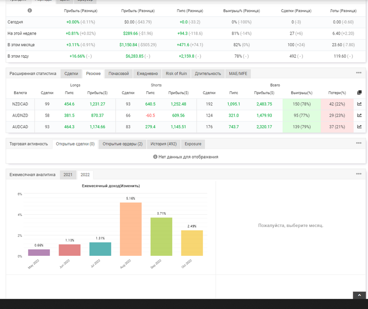
Task: Open the three-dots menu for trading activity panel
Action: (359, 143)
